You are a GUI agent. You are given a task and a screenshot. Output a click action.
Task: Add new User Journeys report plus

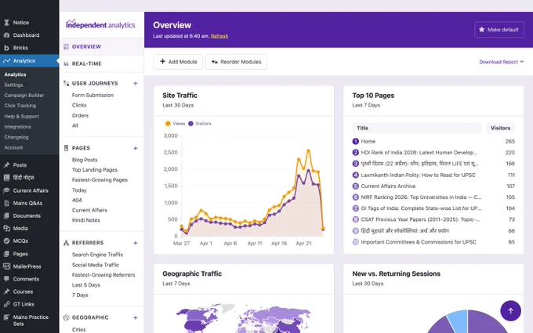136,83
